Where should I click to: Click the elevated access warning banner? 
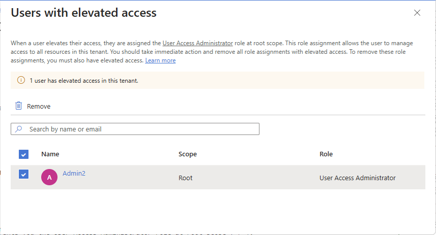[219, 80]
